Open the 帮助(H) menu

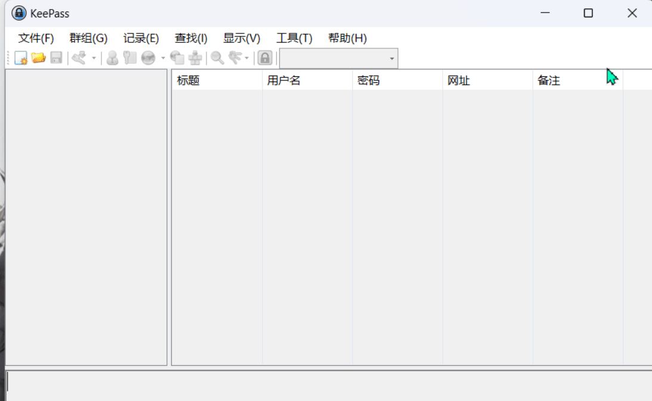348,38
